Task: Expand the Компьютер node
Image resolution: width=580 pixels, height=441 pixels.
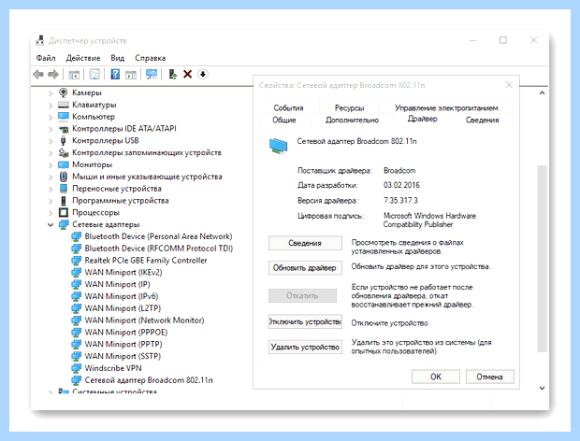Action: [x=51, y=117]
